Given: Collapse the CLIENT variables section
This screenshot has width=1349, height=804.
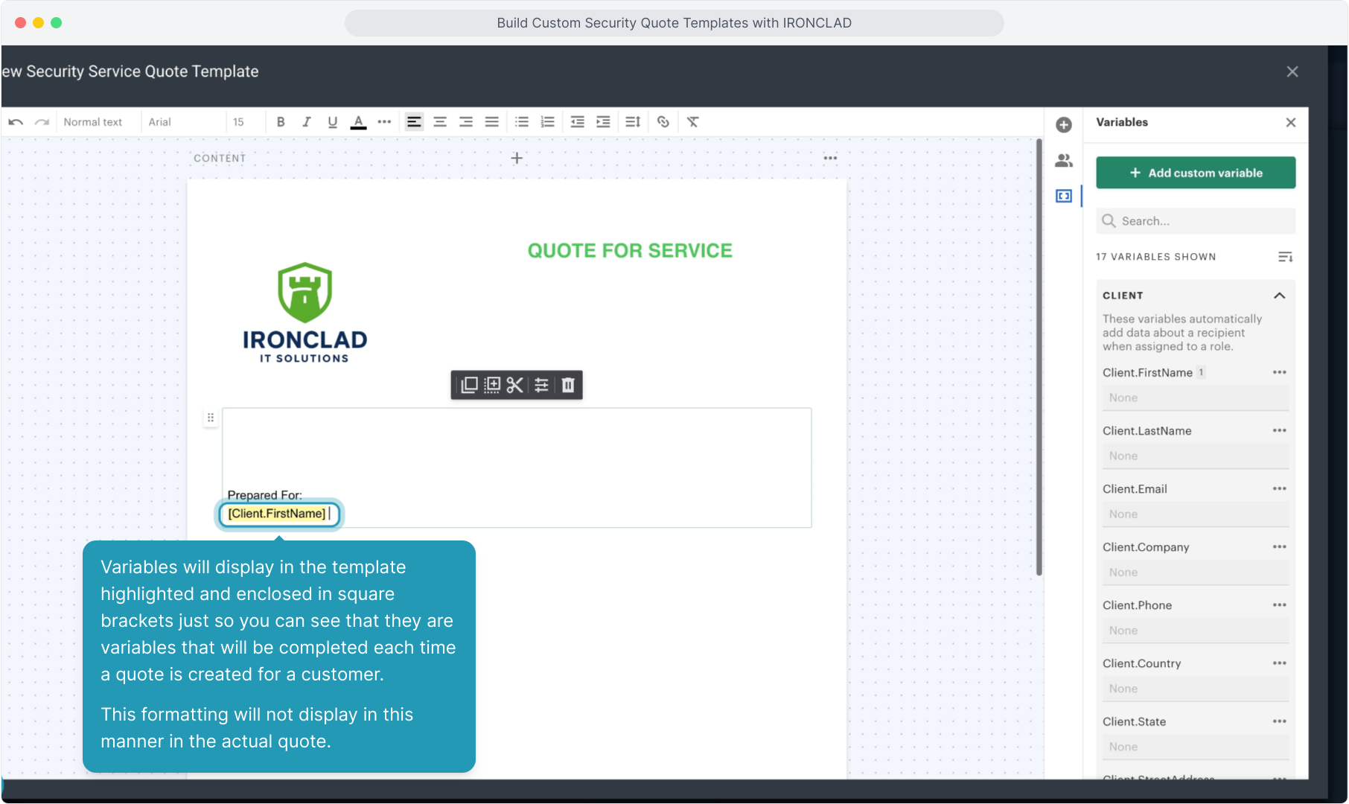Looking at the screenshot, I should [x=1279, y=296].
